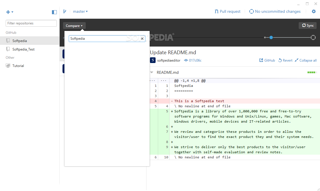Create a Pull request
The height and width of the screenshot is (191, 320).
[227, 11]
